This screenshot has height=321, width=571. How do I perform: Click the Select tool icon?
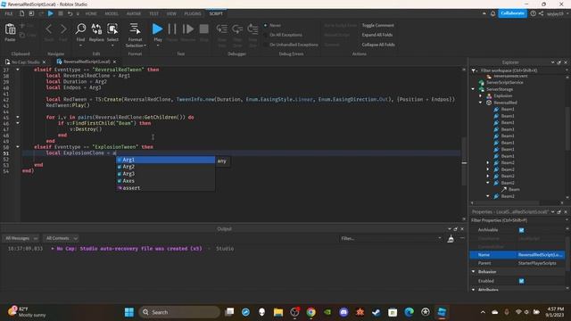click(x=112, y=29)
